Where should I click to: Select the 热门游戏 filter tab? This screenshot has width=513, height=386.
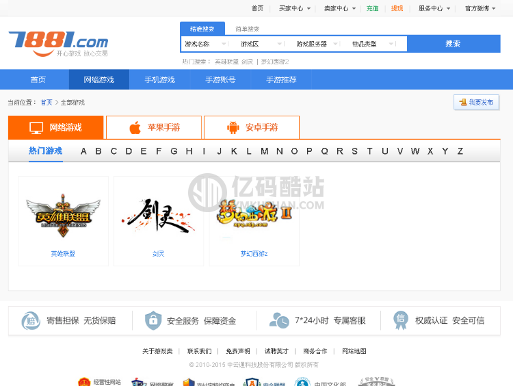click(45, 151)
